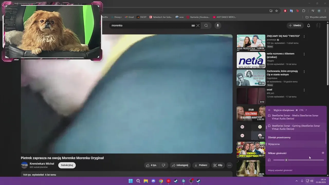Click the Utwórz create button
Image resolution: width=329 pixels, height=185 pixels.
(x=295, y=25)
